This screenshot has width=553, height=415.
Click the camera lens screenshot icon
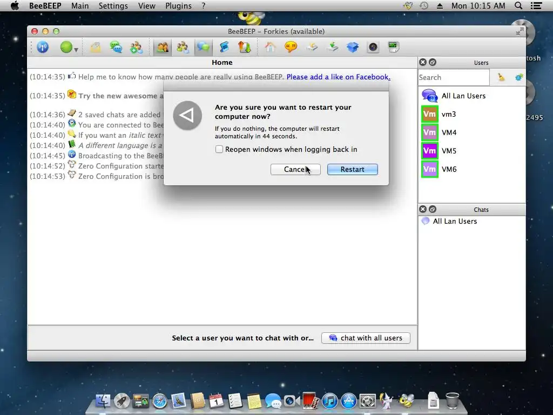coord(373,48)
